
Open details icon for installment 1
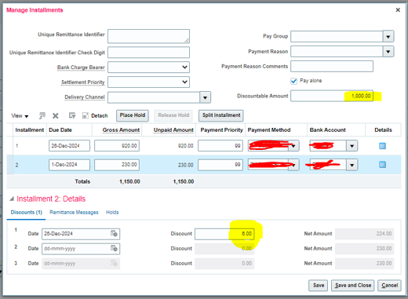pos(382,146)
